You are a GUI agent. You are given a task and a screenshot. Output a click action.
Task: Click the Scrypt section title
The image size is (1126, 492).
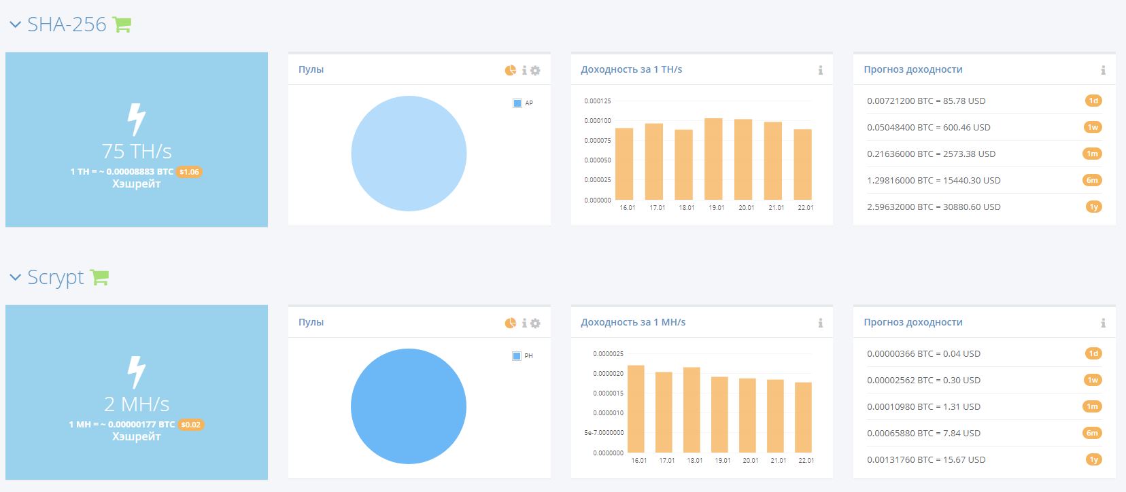pos(56,277)
